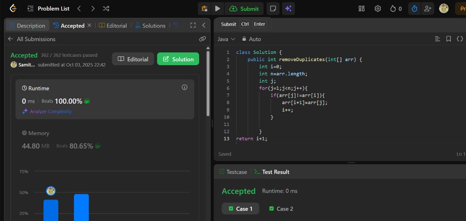This screenshot has height=221, width=466.
Task: Format code with align icon
Action: 438,39
